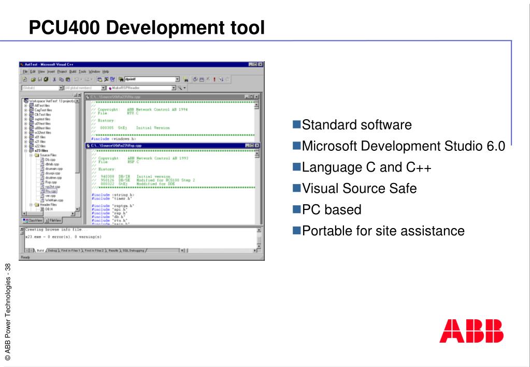Open the Project menu
This screenshot has width=530, height=367.
(62, 72)
